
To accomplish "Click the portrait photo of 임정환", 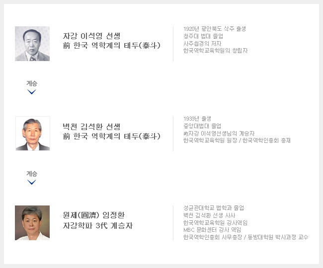I will click(x=32, y=223).
